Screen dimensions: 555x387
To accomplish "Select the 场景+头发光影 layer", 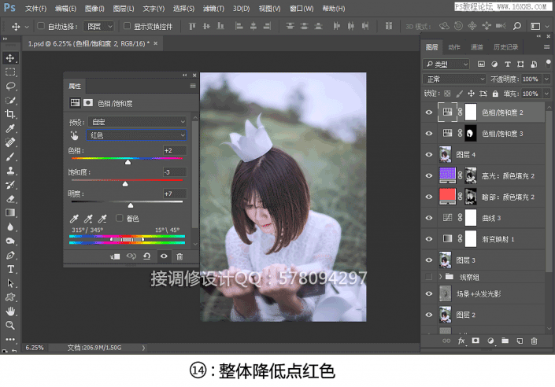I will pos(483,293).
